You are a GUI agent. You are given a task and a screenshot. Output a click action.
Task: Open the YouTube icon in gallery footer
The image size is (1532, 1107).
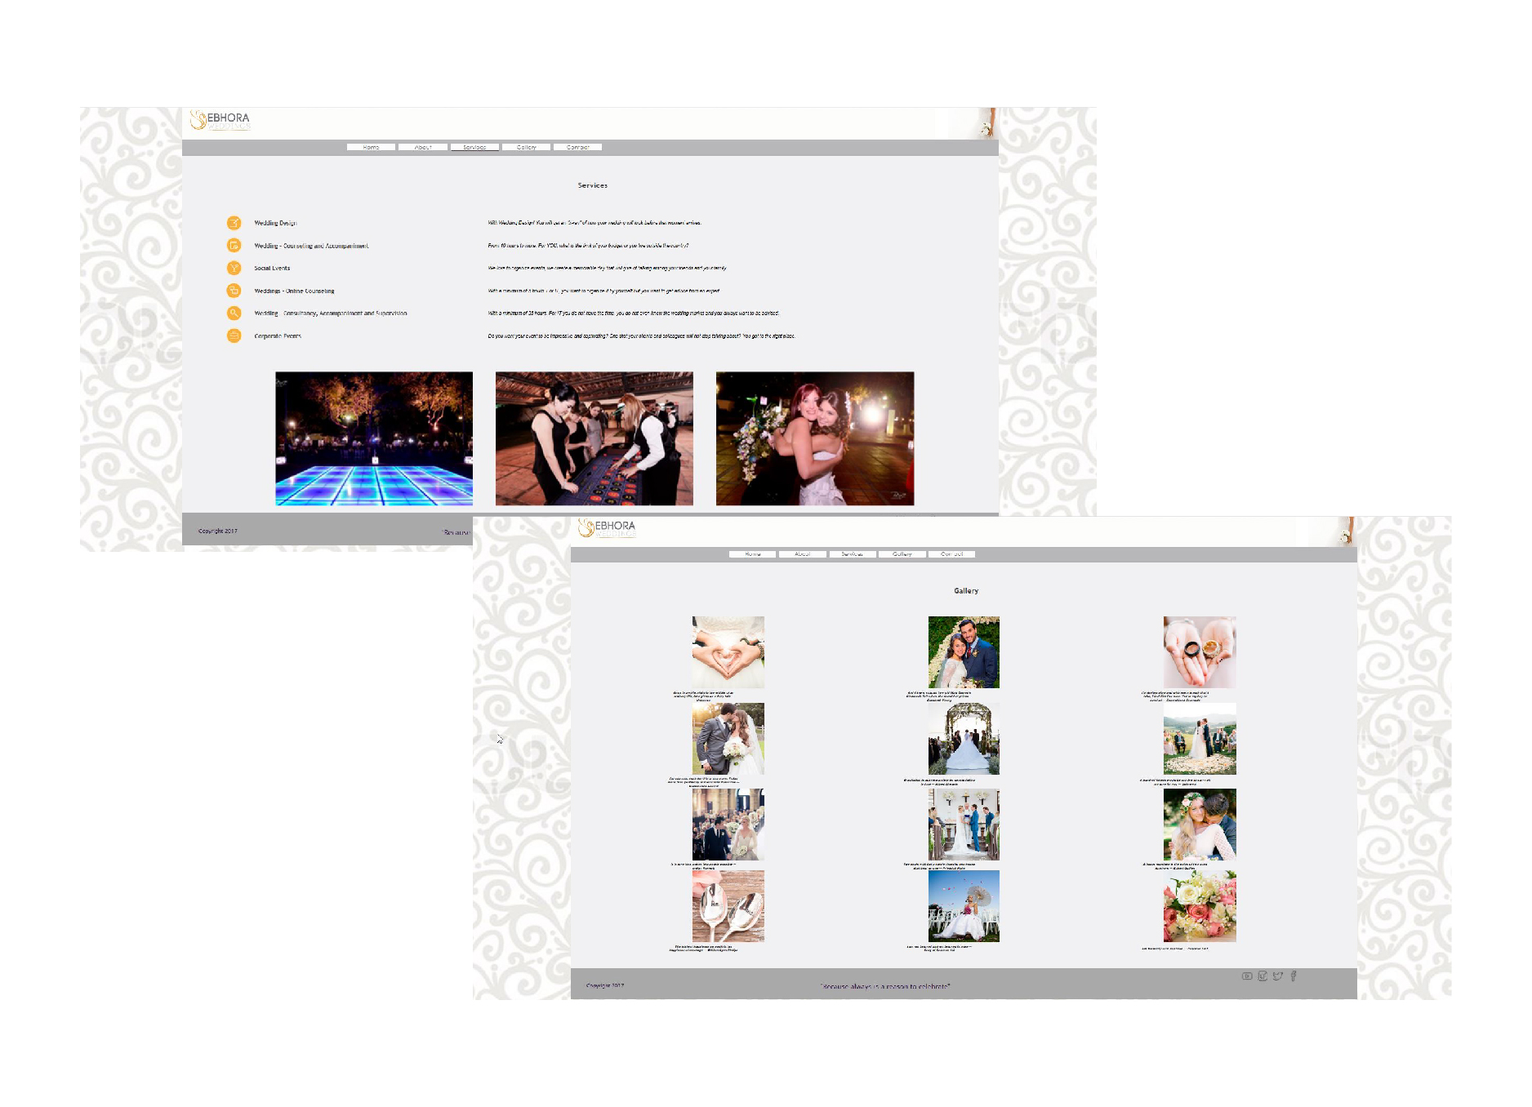pos(1246,976)
